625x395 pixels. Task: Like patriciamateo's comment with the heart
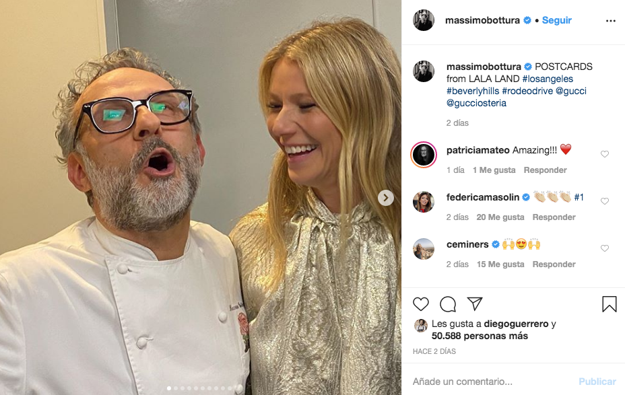pyautogui.click(x=604, y=154)
